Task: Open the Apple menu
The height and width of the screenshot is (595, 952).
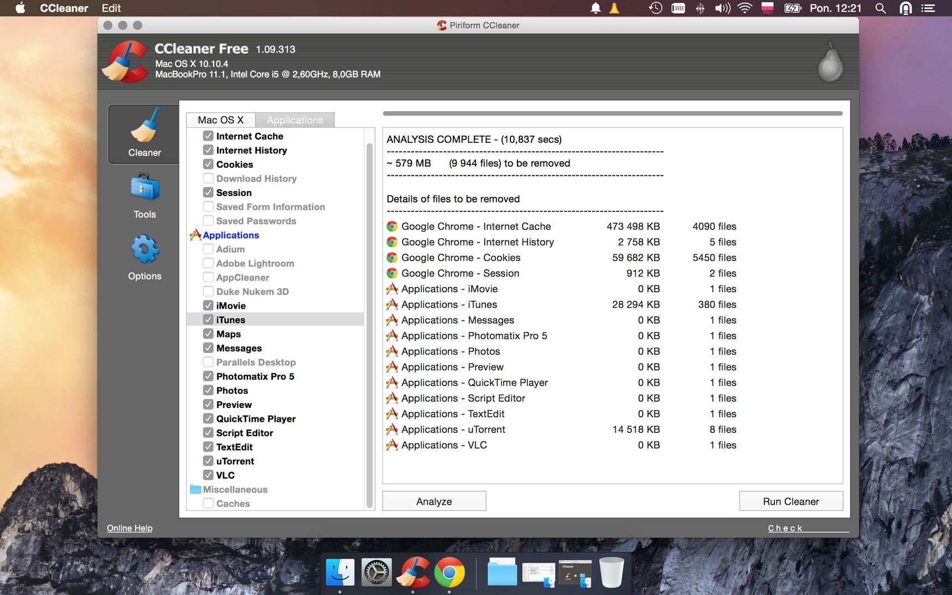Action: (20, 8)
